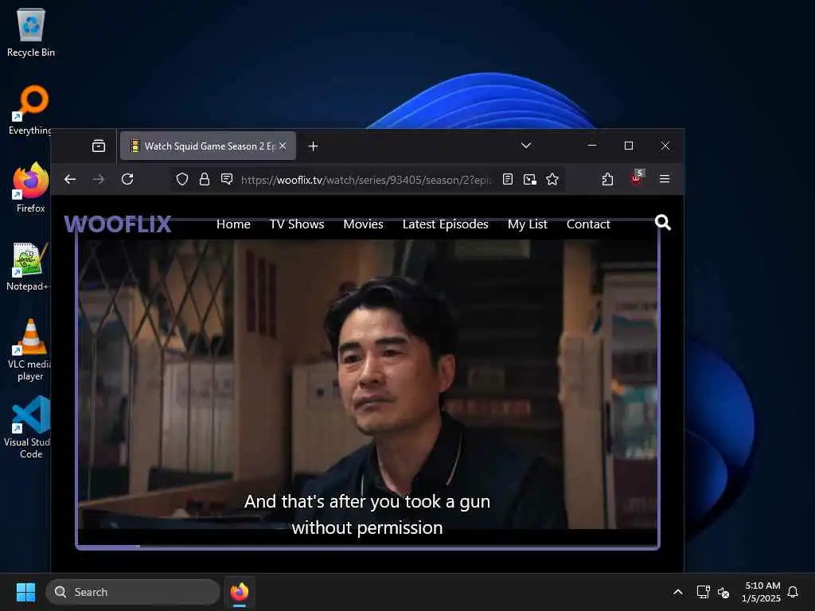Close the Squid Game tab
This screenshot has height=611, width=815.
[283, 146]
